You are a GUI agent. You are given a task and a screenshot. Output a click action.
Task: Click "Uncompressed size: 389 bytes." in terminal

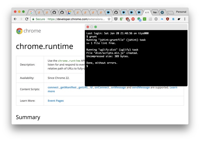(108, 56)
